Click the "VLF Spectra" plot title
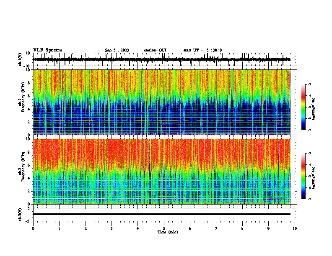Image resolution: width=332 pixels, height=256 pixels. (x=48, y=50)
